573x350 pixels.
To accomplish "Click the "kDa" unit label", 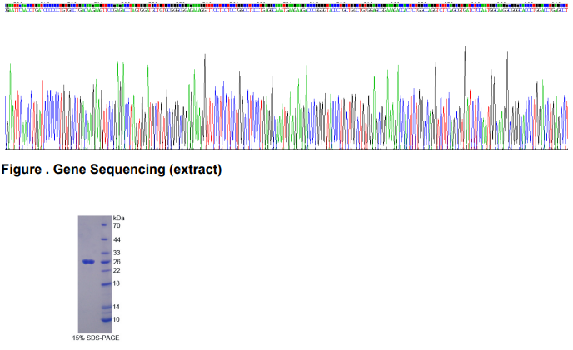I will (119, 219).
